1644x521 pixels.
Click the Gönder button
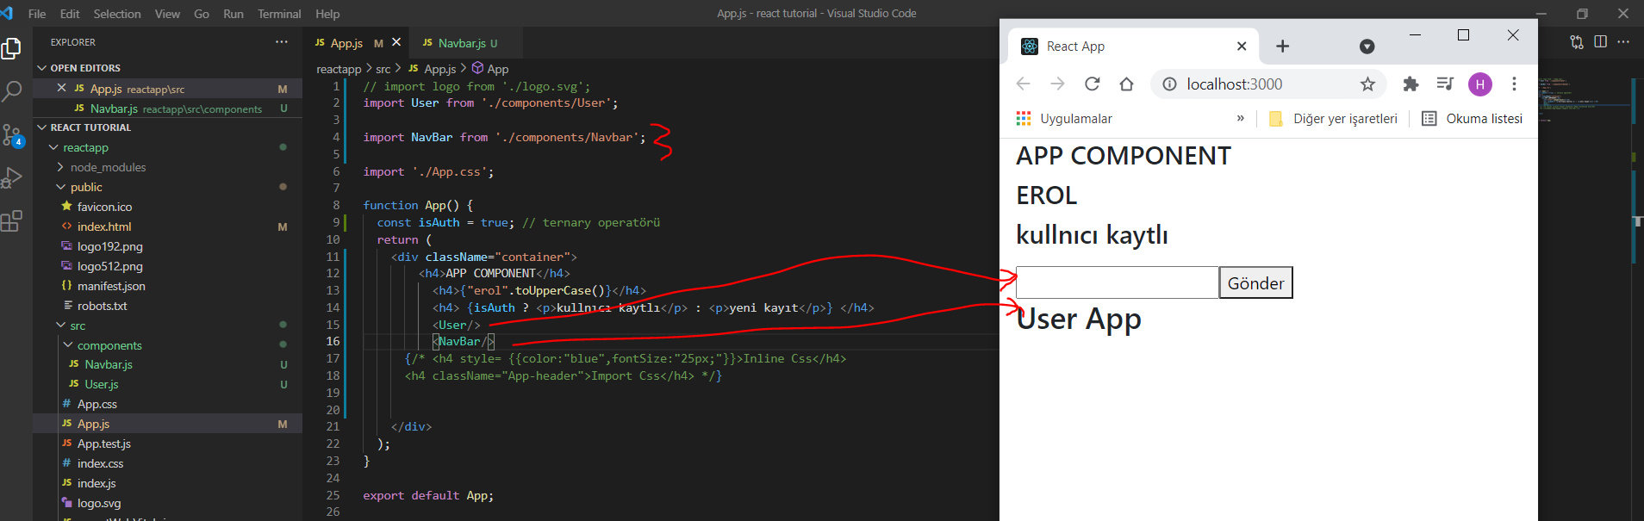tap(1255, 283)
